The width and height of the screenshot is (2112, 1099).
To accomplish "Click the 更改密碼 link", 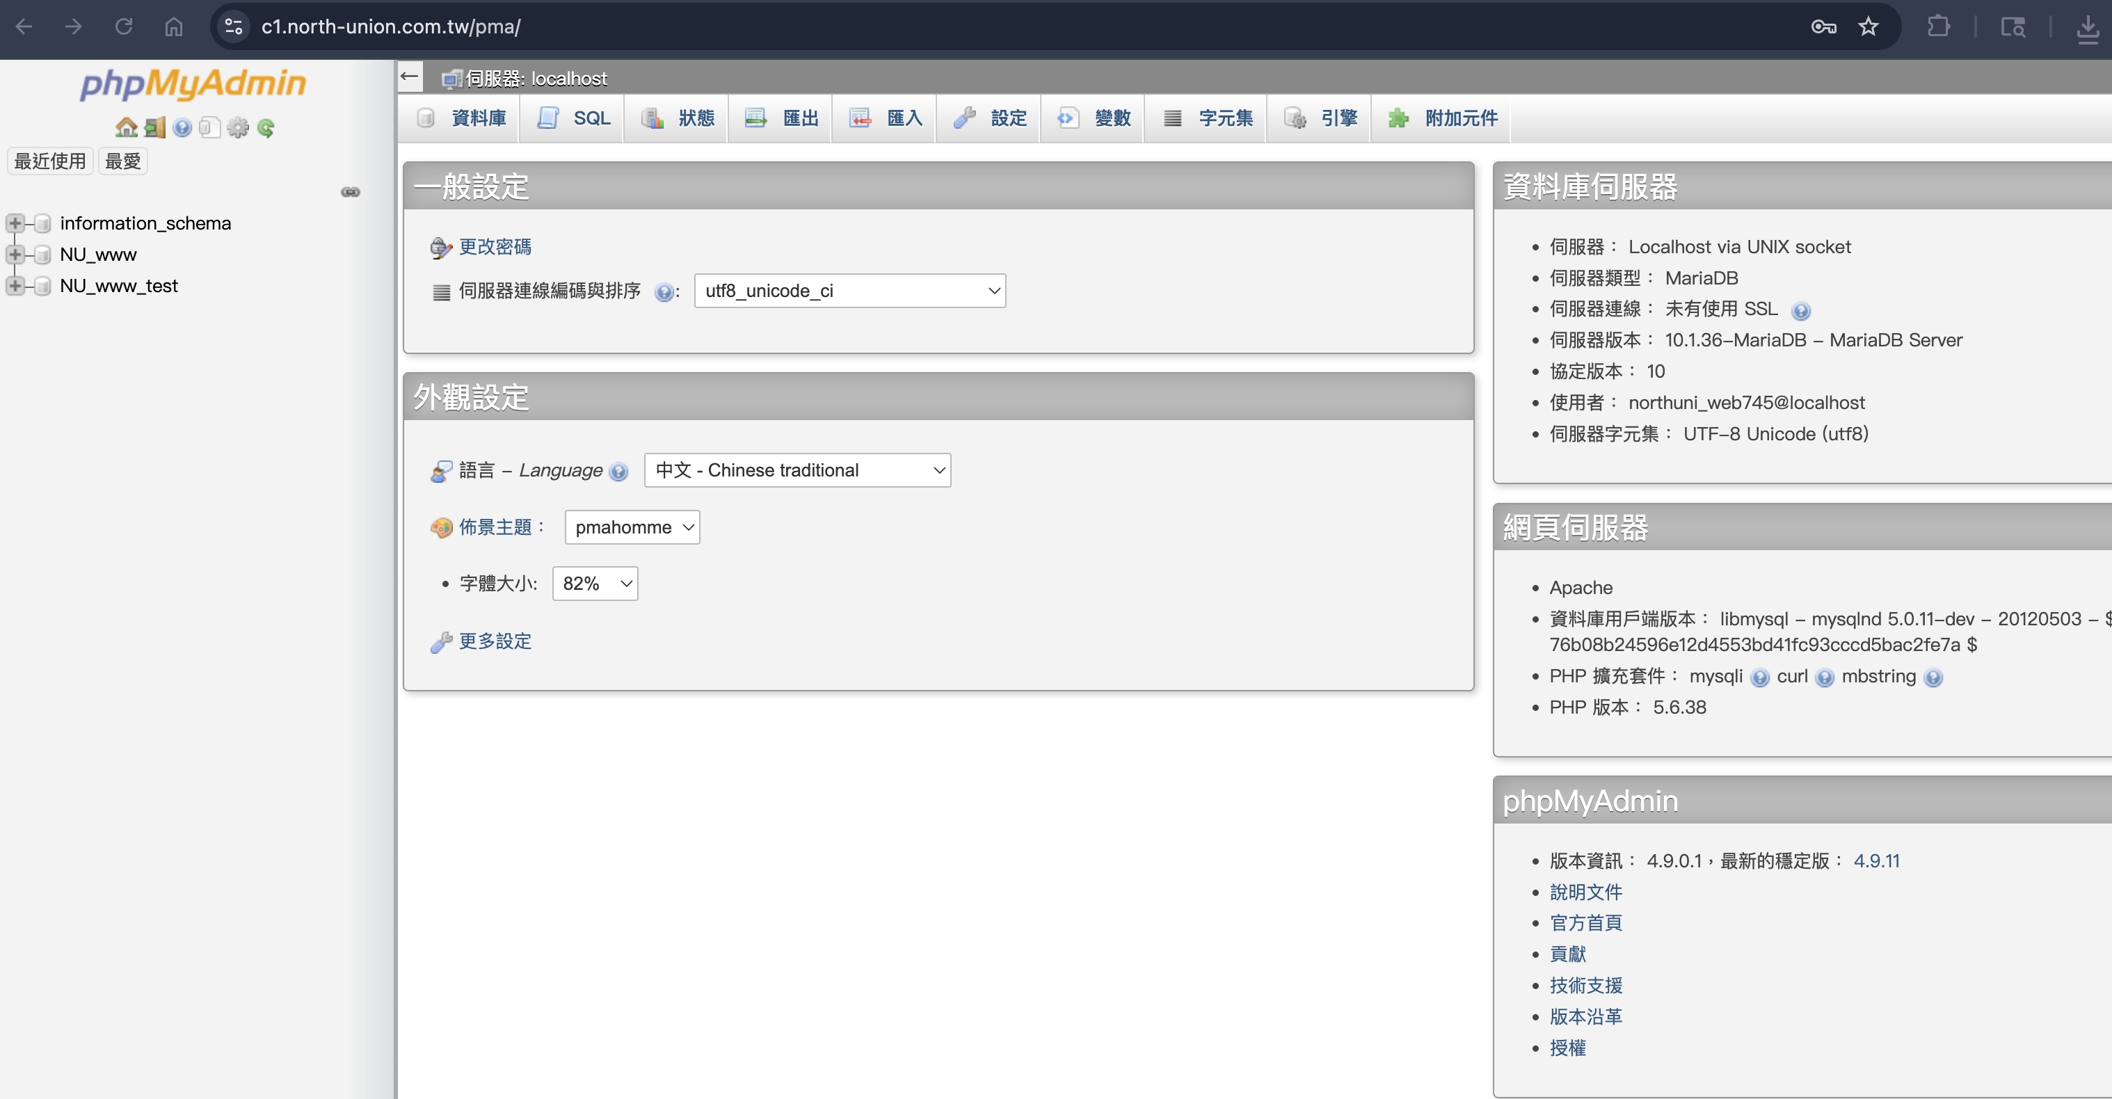I will click(x=495, y=247).
